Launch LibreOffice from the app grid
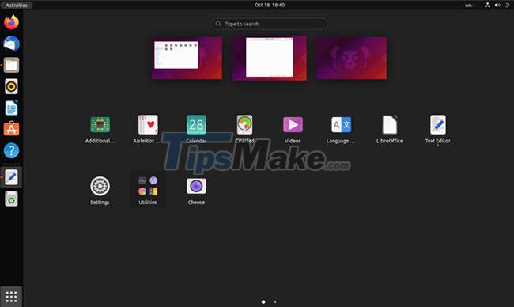This screenshot has height=307, width=514. point(389,129)
